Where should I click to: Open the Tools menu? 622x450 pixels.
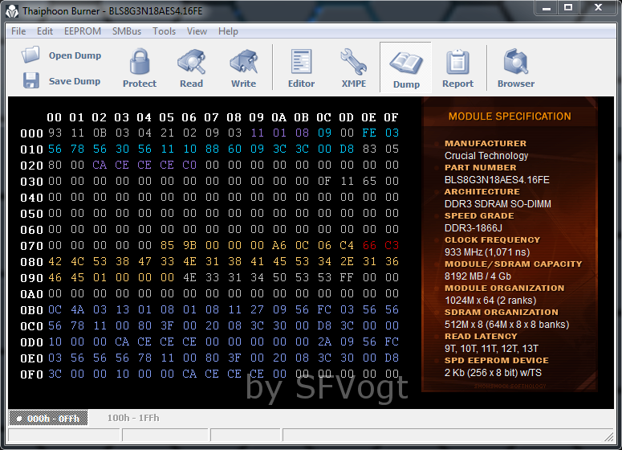(x=165, y=31)
